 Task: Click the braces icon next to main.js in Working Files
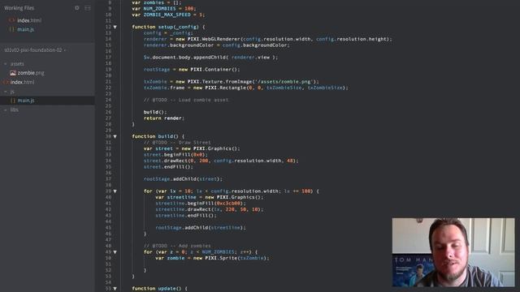[x=12, y=29]
